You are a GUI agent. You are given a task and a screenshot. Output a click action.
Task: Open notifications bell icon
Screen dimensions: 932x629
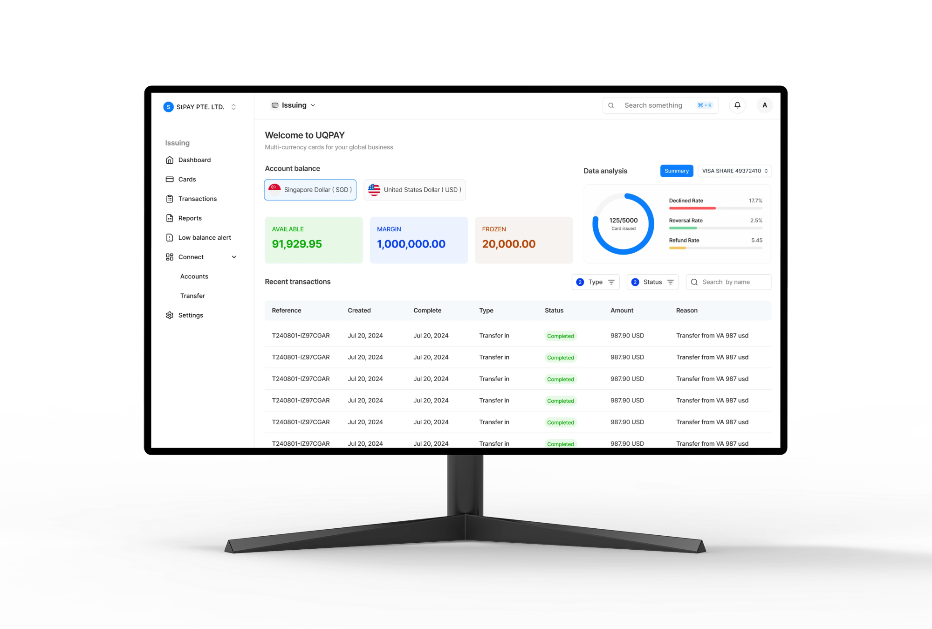pyautogui.click(x=738, y=105)
